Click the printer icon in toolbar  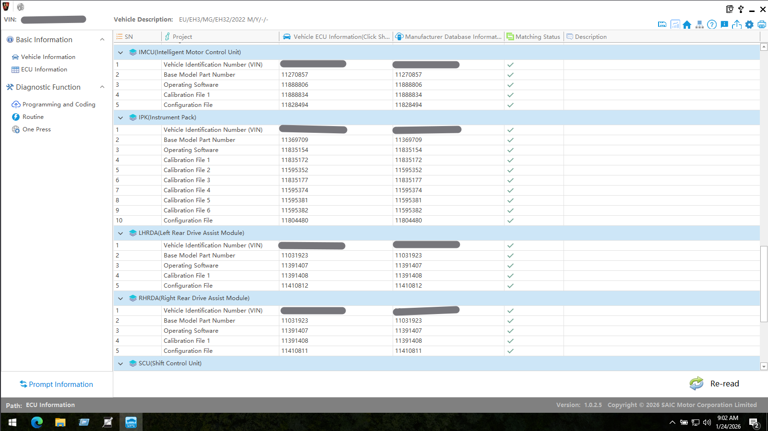coord(762,24)
